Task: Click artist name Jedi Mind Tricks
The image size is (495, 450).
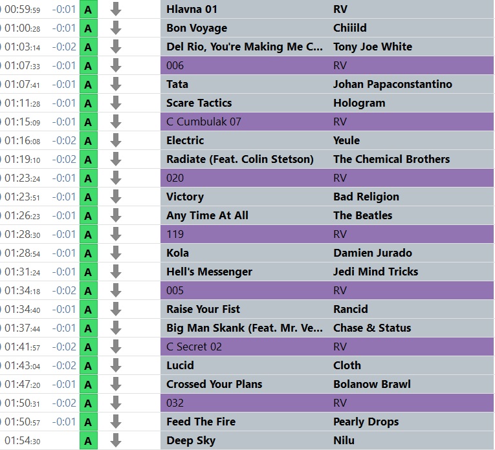Action: (x=376, y=272)
